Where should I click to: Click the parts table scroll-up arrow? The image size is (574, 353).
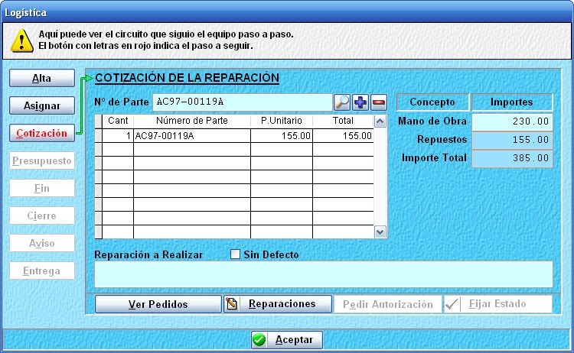(380, 121)
